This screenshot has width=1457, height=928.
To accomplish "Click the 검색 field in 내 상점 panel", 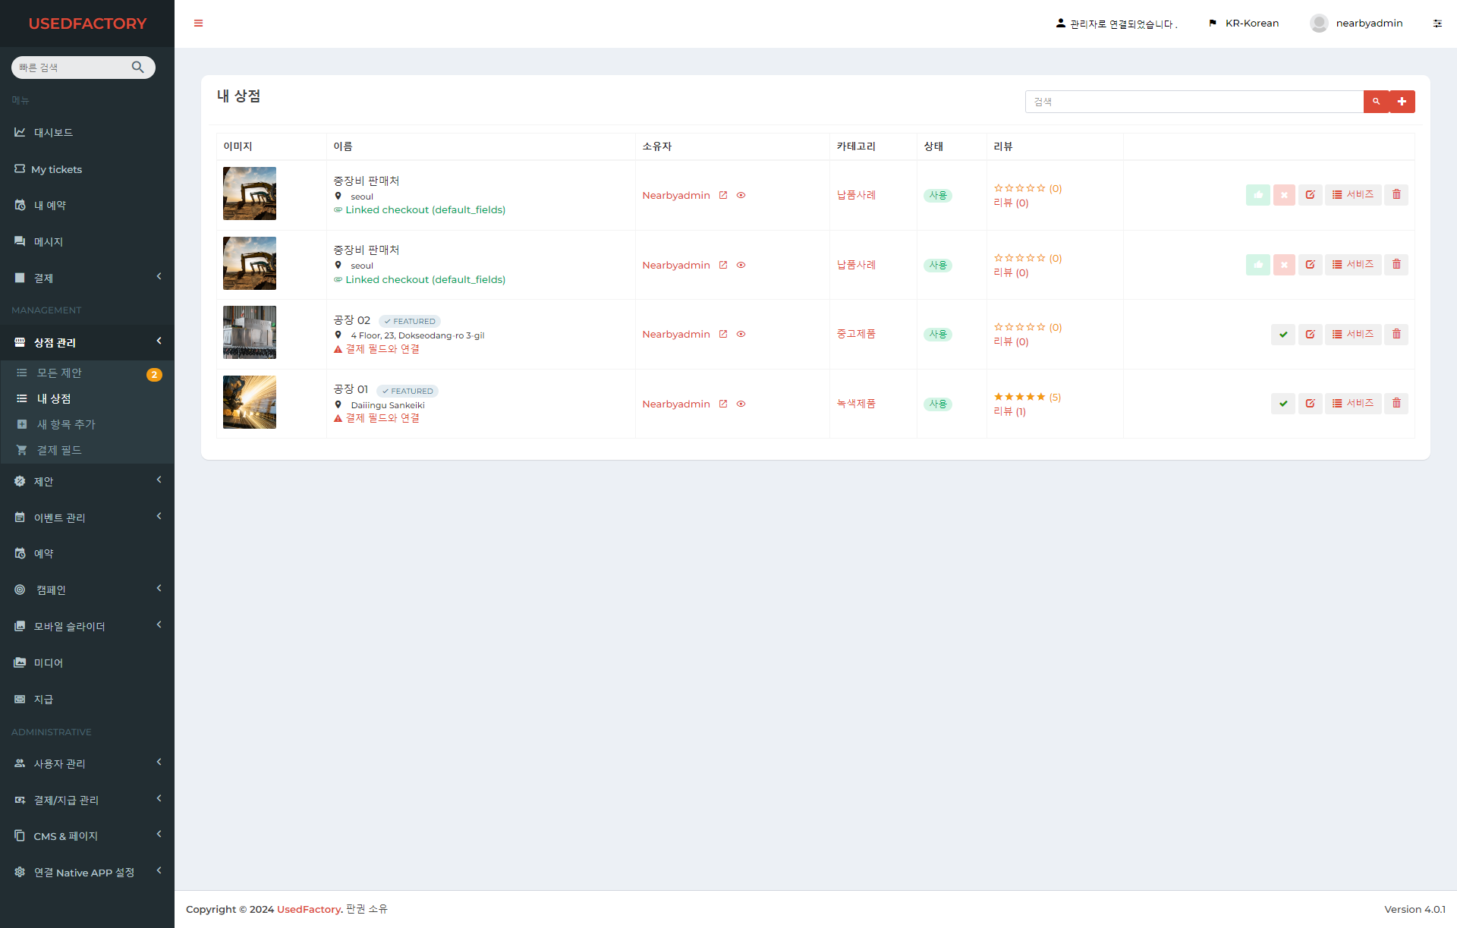I will (1193, 102).
